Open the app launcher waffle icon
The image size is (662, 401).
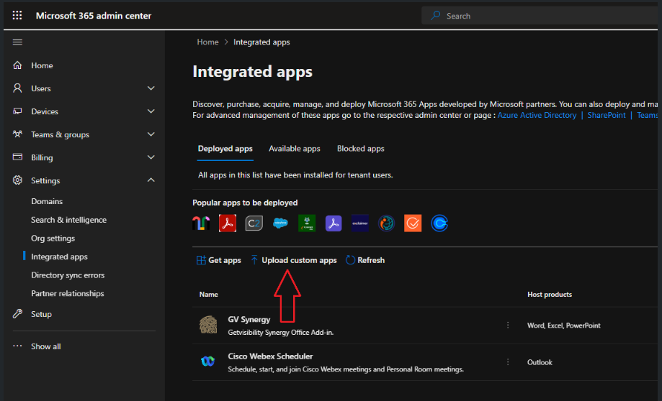[x=17, y=15]
